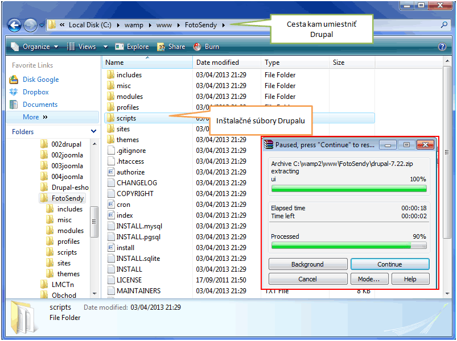Open Explorer help via question mark icon

click(442, 47)
